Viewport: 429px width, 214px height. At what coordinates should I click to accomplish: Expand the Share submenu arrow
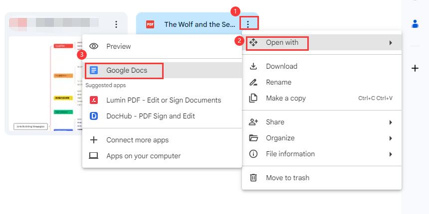point(391,122)
